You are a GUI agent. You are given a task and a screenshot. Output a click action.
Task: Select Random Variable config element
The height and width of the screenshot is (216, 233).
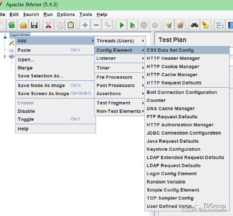(187, 182)
